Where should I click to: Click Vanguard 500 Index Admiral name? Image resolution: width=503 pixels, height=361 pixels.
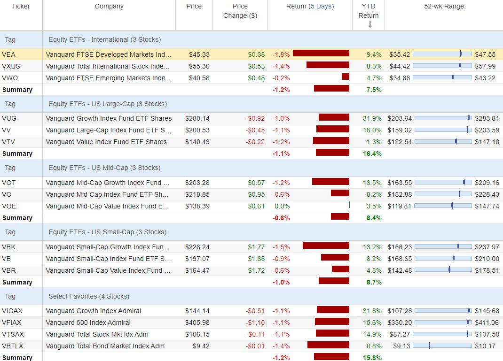(88, 323)
